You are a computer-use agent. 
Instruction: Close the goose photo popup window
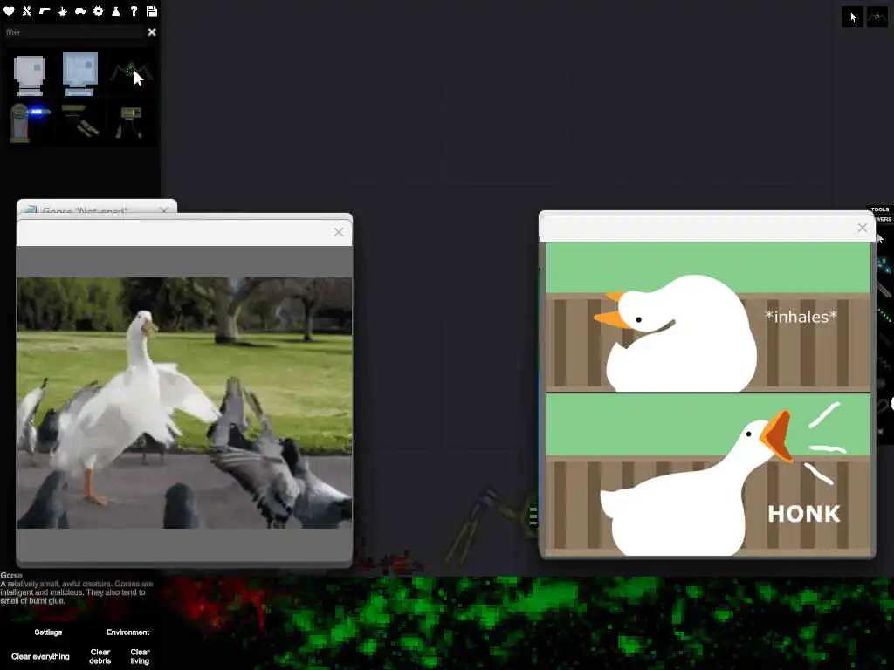click(x=339, y=232)
